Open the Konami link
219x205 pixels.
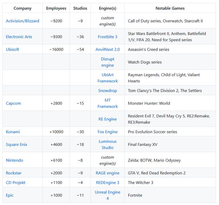pyautogui.click(x=13, y=132)
